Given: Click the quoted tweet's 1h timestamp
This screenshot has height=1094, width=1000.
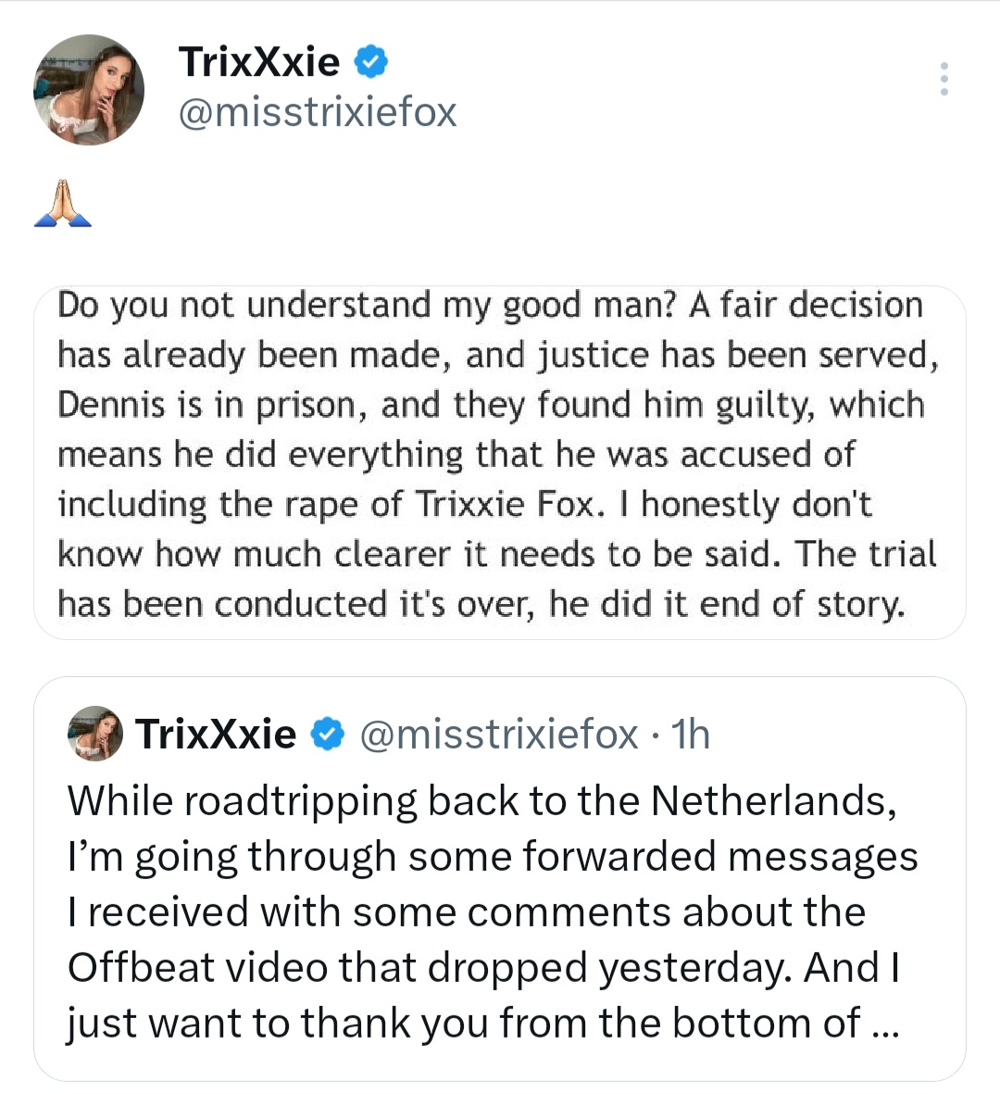Looking at the screenshot, I should pyautogui.click(x=691, y=735).
